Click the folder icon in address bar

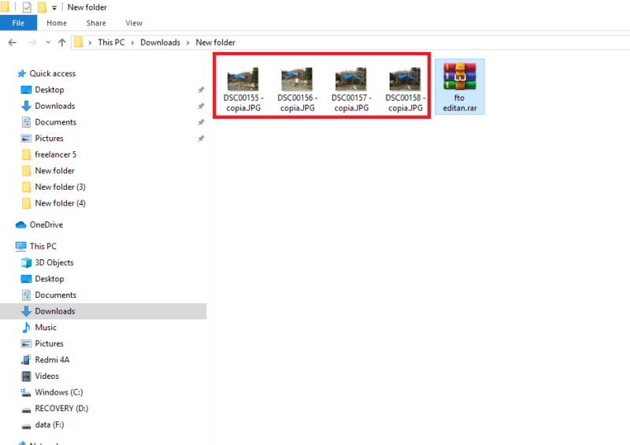pos(79,43)
